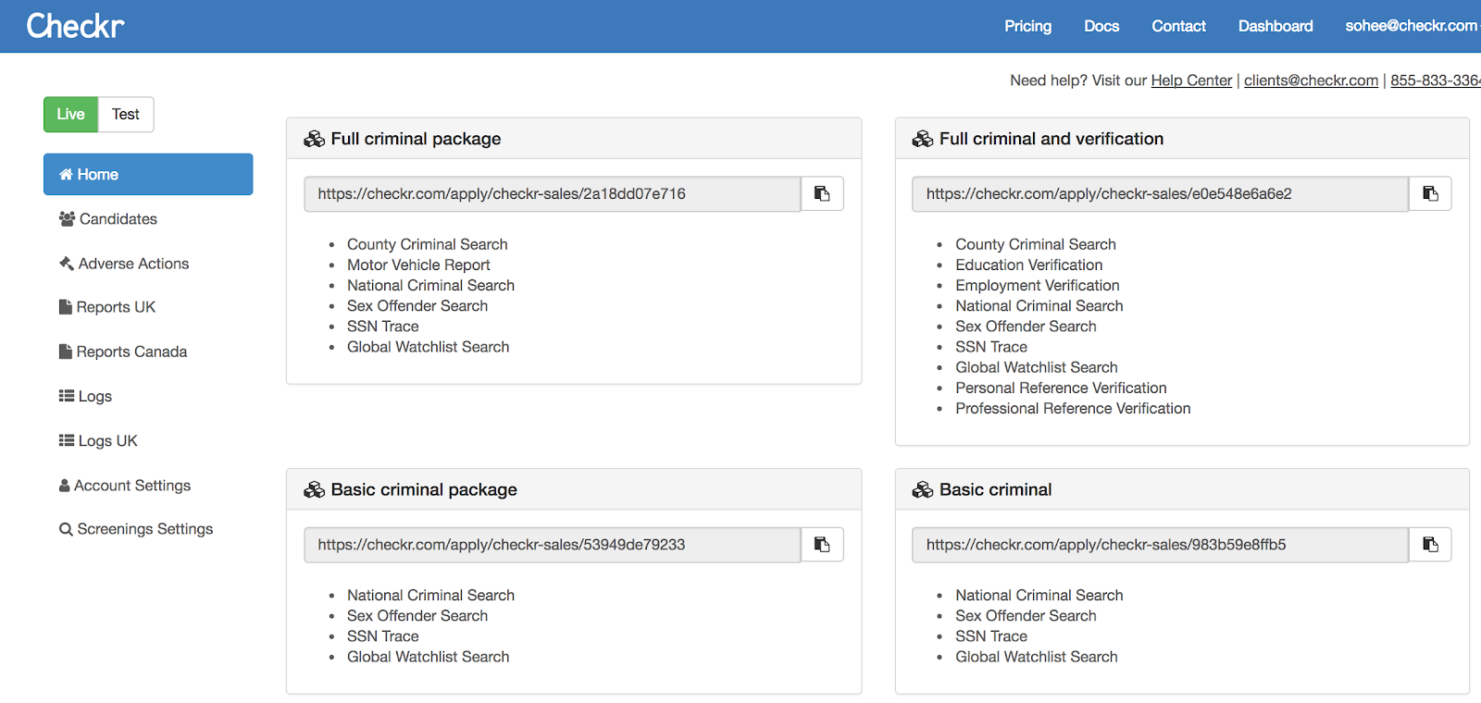Click the Home icon in the sidebar
1481x703 pixels.
[x=66, y=175]
